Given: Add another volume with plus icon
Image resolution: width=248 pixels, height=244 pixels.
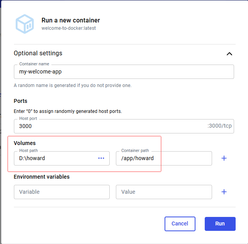Looking at the screenshot, I should [x=224, y=158].
